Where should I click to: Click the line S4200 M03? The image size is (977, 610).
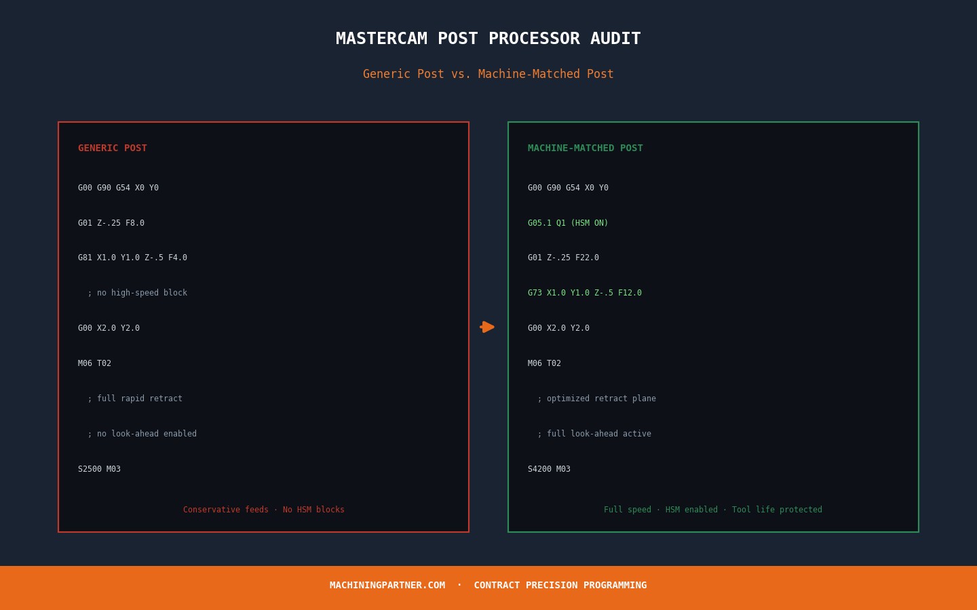pyautogui.click(x=549, y=469)
